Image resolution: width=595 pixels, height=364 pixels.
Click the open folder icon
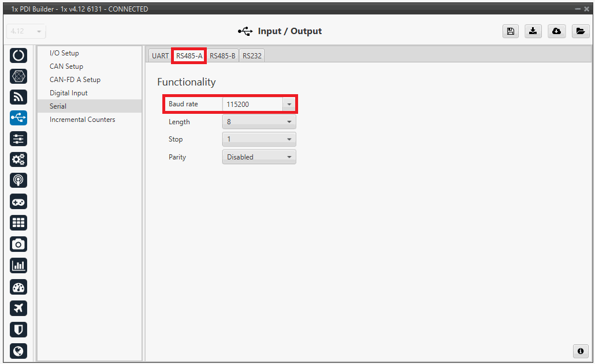coord(580,31)
